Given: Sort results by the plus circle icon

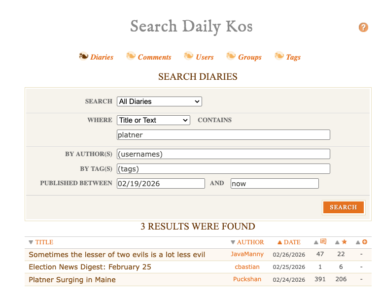Looking at the screenshot, I should (x=364, y=242).
